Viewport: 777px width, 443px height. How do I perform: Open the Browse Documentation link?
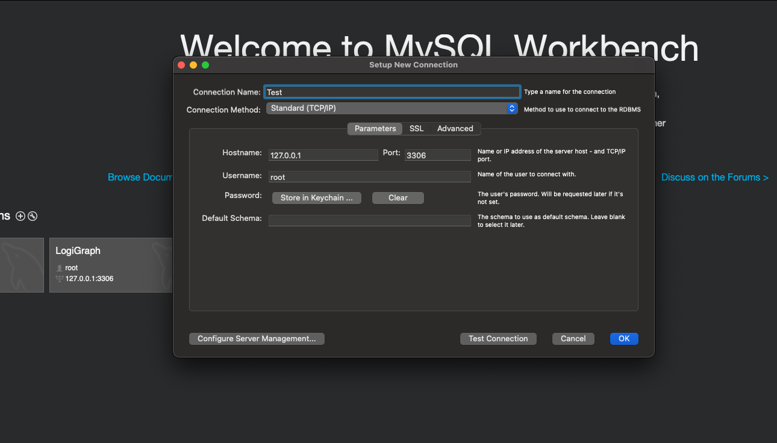[x=140, y=178]
